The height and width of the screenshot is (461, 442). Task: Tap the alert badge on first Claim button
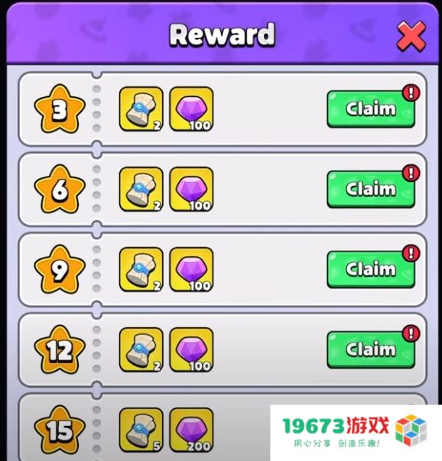click(411, 93)
